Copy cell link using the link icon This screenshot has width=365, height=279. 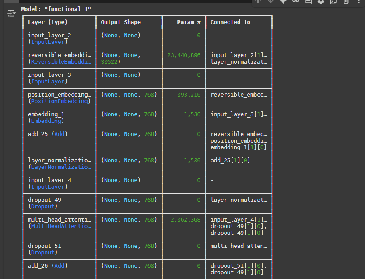[295, 1]
